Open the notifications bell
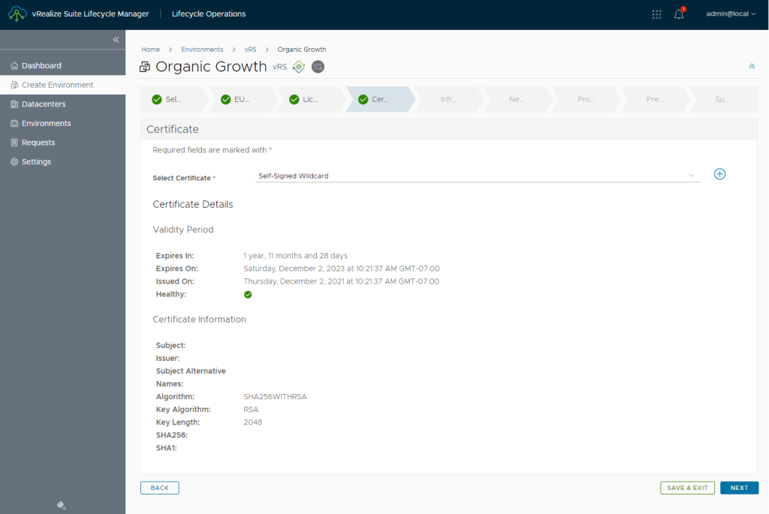The image size is (769, 514). [x=679, y=14]
